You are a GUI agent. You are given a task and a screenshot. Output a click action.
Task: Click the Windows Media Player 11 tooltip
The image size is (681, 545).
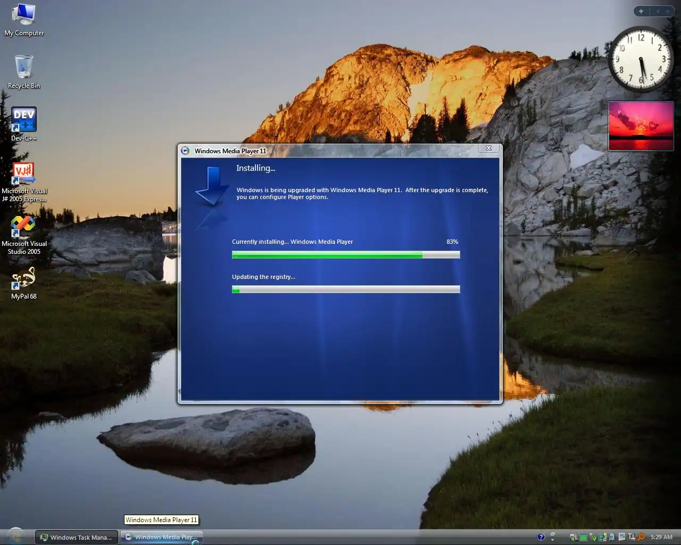tap(161, 520)
